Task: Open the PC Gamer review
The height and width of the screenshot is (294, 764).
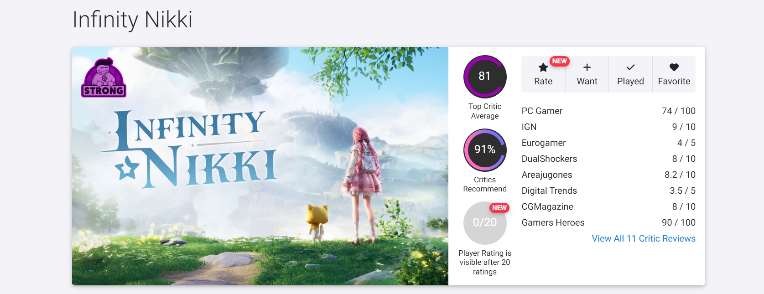Action: [x=608, y=111]
